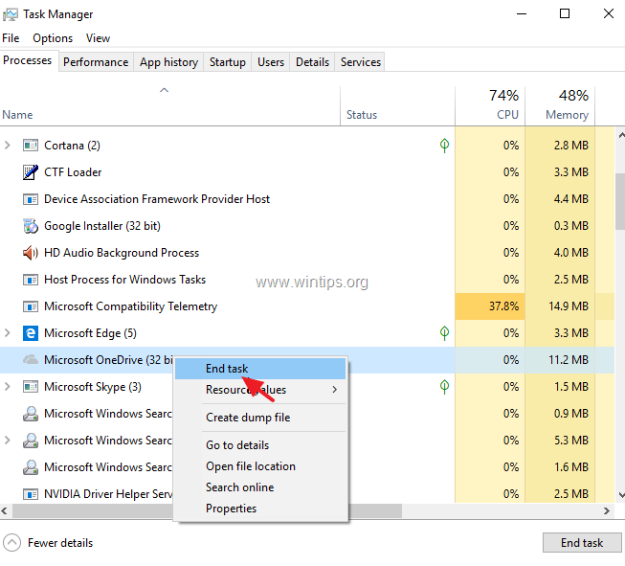The image size is (625, 566).
Task: Select the HD Audio Background Process row
Action: (x=307, y=253)
